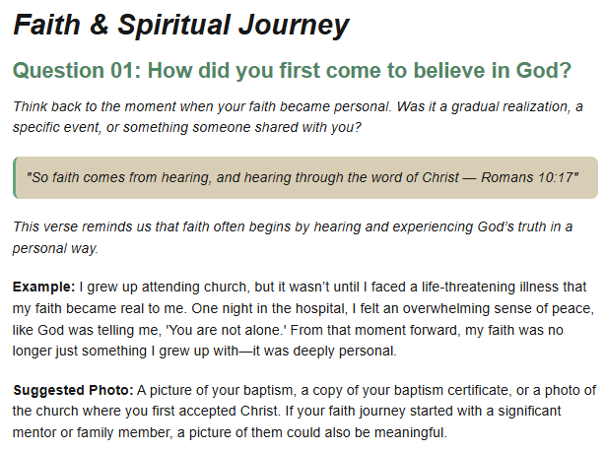The image size is (606, 450).
Task: Click the Romans 10:17 verse quote box
Action: [x=305, y=177]
